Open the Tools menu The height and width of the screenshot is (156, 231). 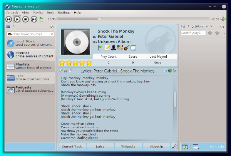50,12
